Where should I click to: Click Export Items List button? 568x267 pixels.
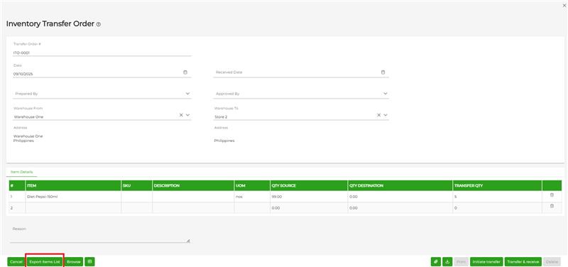[x=45, y=261]
